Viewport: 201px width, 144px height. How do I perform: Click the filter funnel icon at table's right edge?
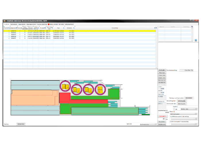(155, 28)
